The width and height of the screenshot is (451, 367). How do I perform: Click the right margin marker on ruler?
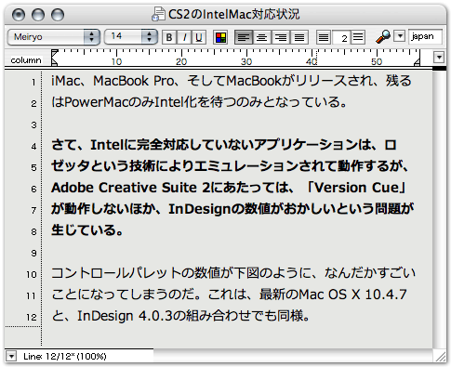417,62
